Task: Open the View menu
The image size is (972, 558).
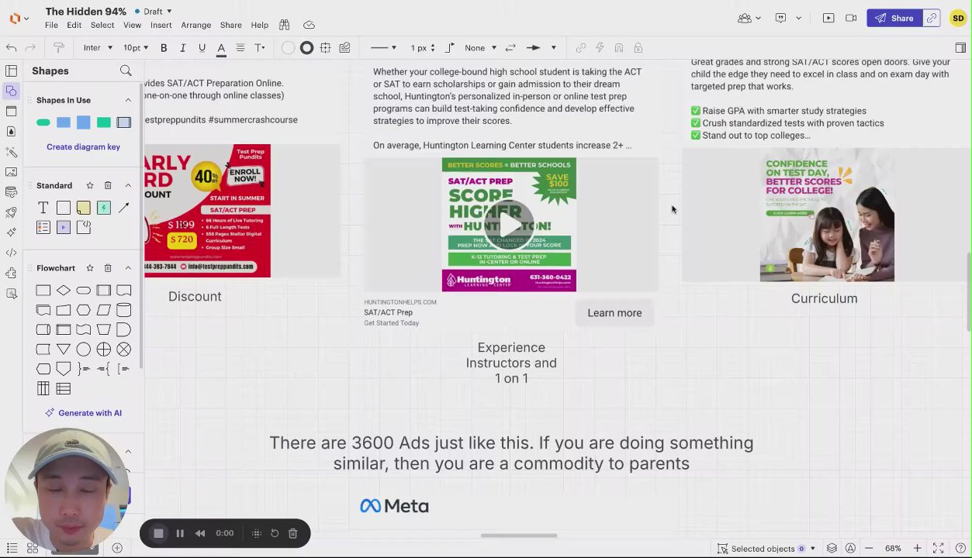Action: 133,26
